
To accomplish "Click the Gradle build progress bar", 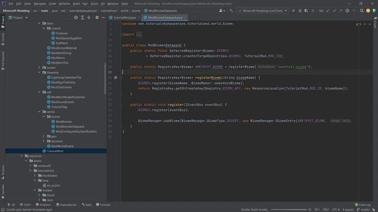I will click(289, 210).
